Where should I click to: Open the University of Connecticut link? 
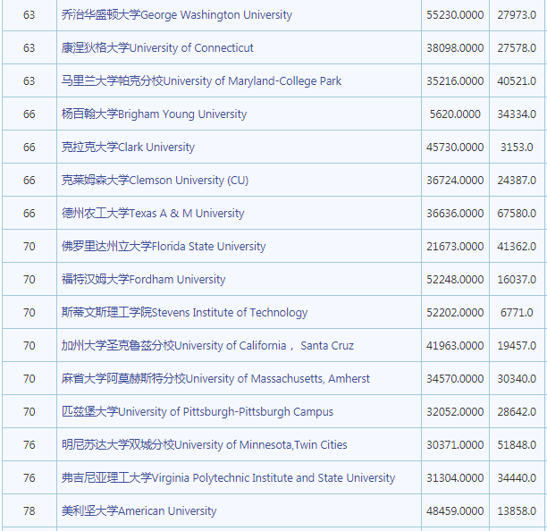[x=157, y=47]
